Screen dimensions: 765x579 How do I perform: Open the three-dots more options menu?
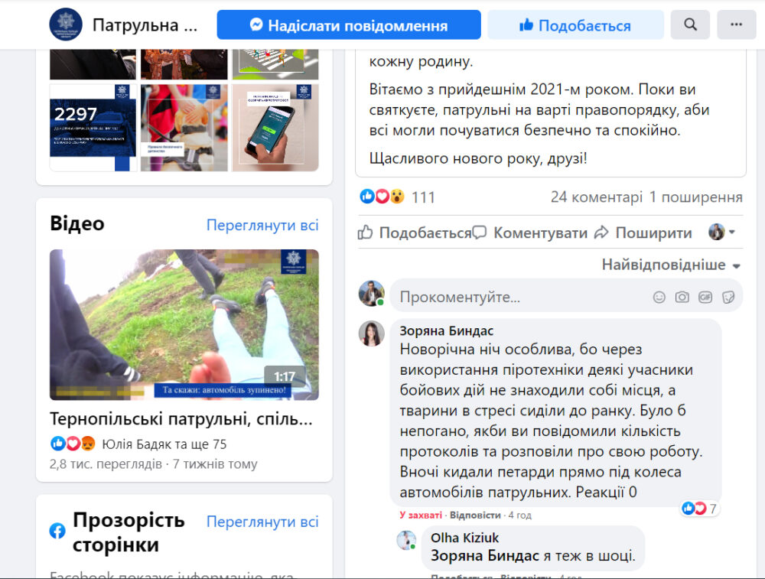[736, 24]
